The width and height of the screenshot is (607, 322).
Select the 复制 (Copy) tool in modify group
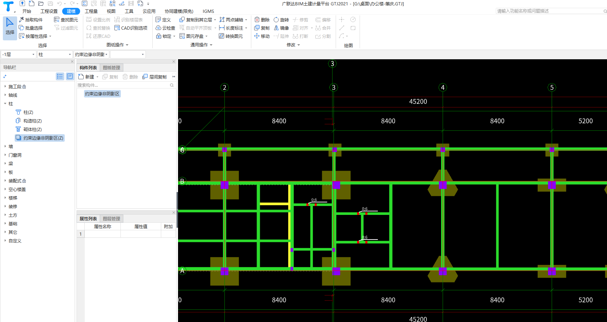[x=262, y=28]
